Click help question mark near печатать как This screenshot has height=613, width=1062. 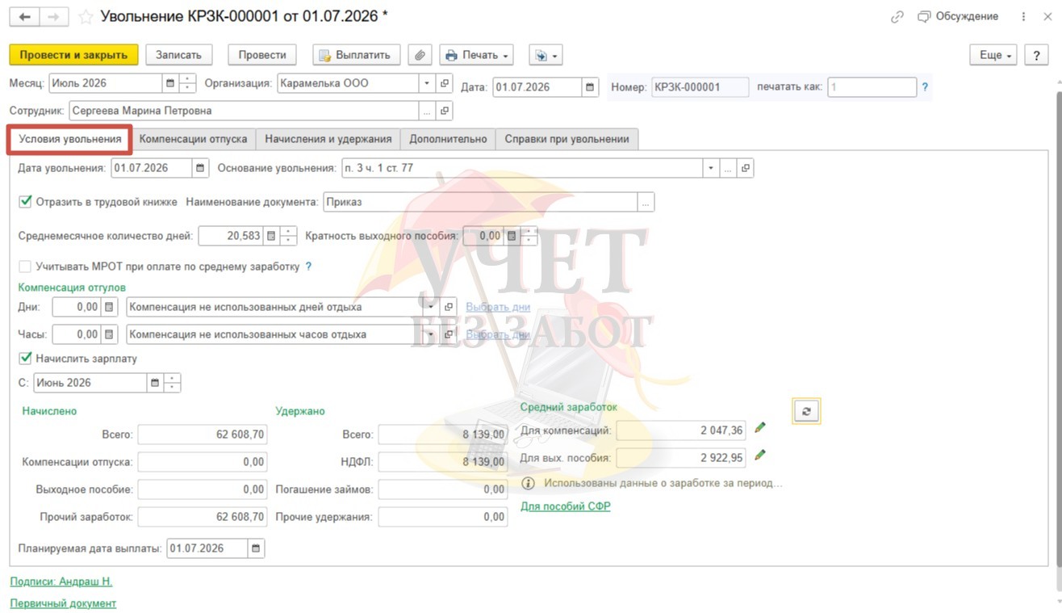coord(925,86)
